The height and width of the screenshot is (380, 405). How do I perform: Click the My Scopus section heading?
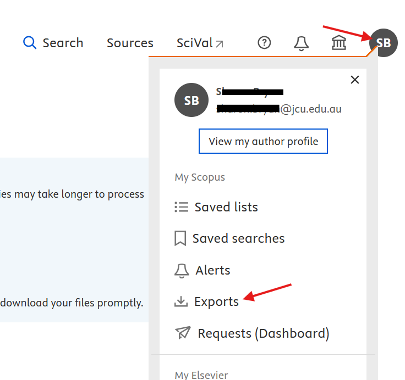coord(200,177)
